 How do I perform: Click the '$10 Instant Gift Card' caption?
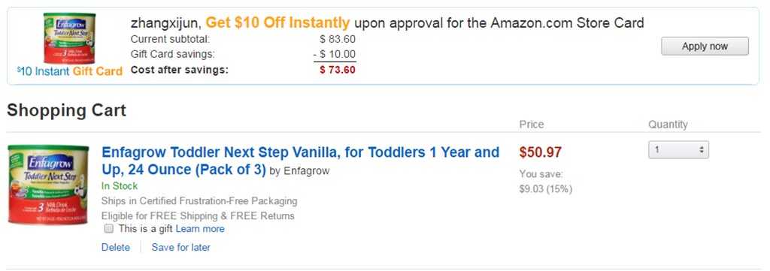pyautogui.click(x=69, y=71)
